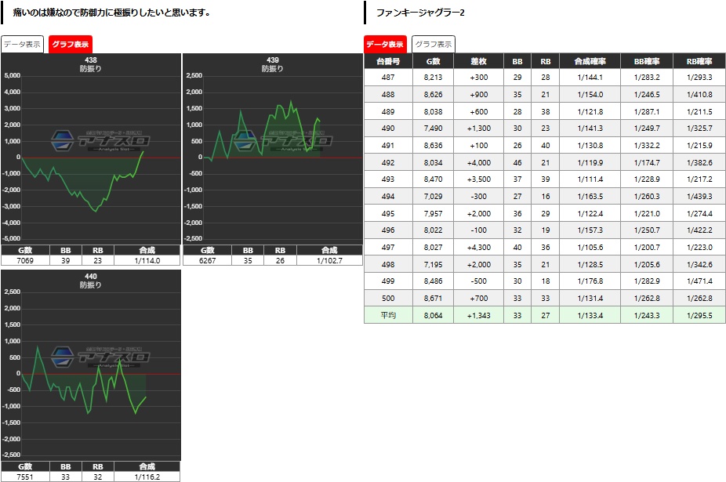Screen dimensions: 726x482
Task: Select machine number 499 cell
Action: (x=388, y=281)
